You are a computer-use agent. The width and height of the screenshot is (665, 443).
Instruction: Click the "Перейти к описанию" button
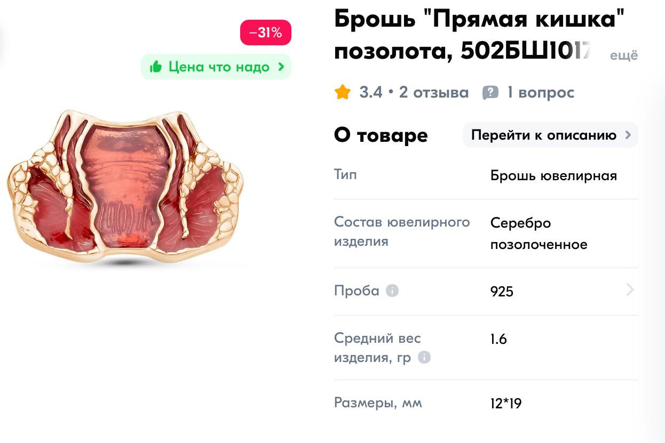point(550,135)
